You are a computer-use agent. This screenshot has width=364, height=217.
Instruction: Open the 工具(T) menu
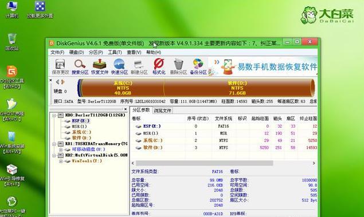point(115,53)
